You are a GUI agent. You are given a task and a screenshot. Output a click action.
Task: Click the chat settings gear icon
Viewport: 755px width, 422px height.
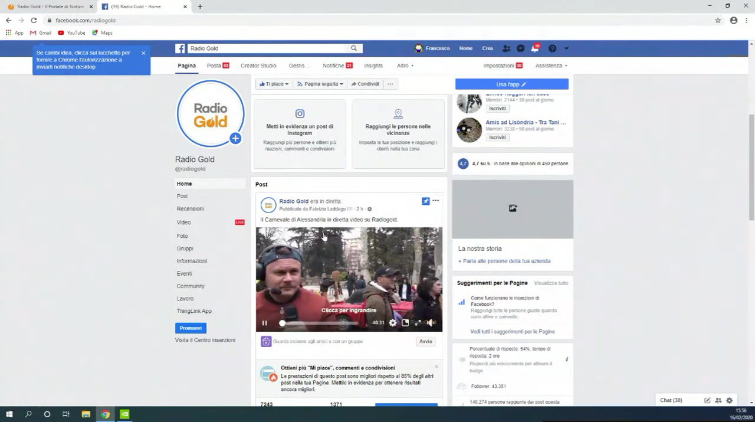[x=730, y=400]
